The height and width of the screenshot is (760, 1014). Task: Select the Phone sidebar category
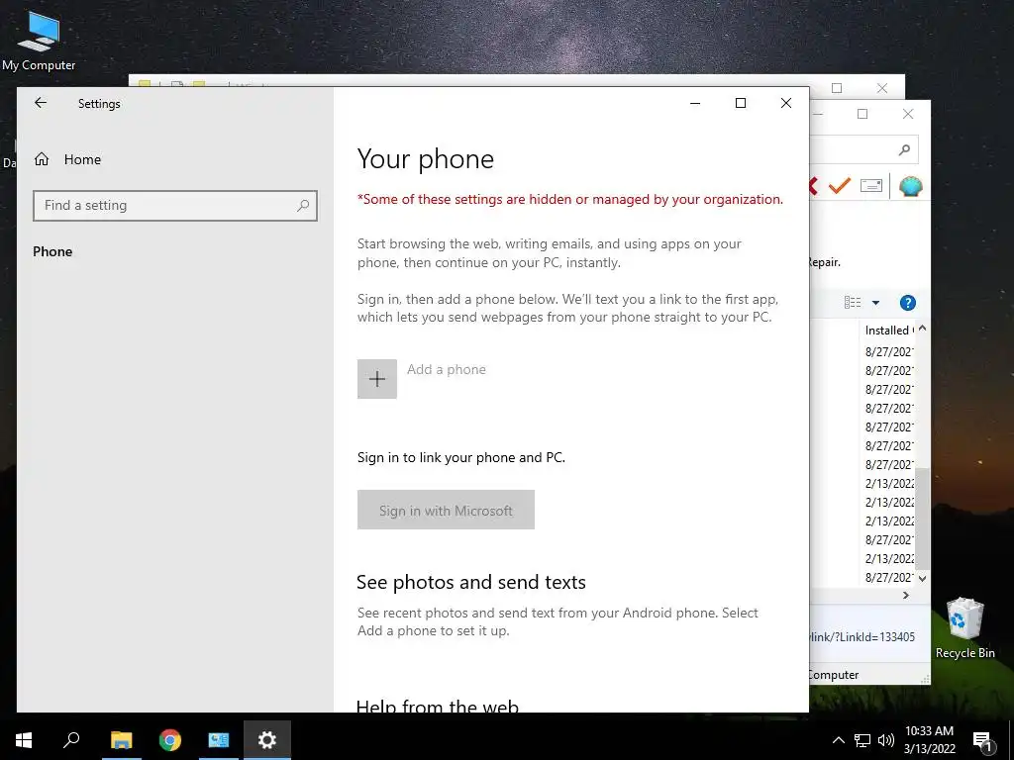tap(52, 251)
